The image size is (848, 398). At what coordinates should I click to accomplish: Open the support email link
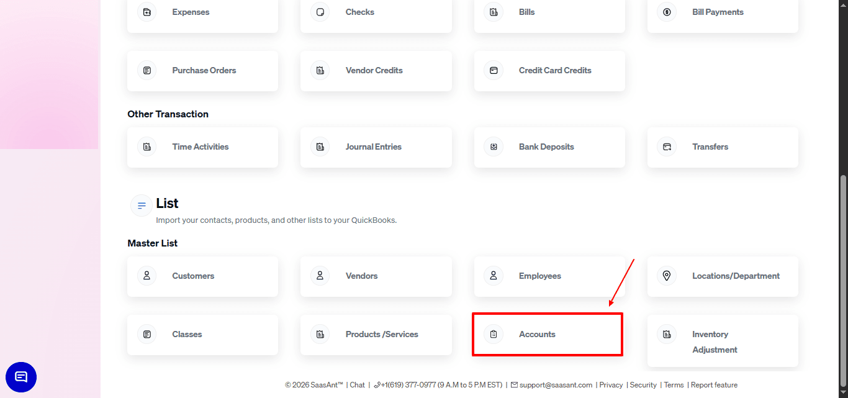point(556,384)
